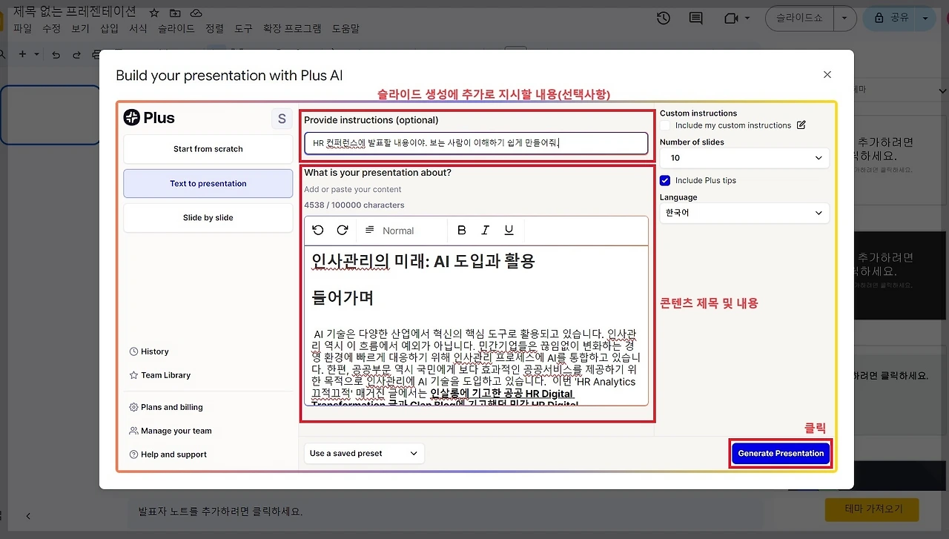This screenshot has width=949, height=539.
Task: Redo using the Google Slides toolbar arrow
Action: (x=76, y=54)
